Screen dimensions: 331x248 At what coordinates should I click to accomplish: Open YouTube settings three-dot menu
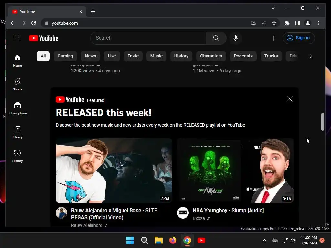[273, 38]
